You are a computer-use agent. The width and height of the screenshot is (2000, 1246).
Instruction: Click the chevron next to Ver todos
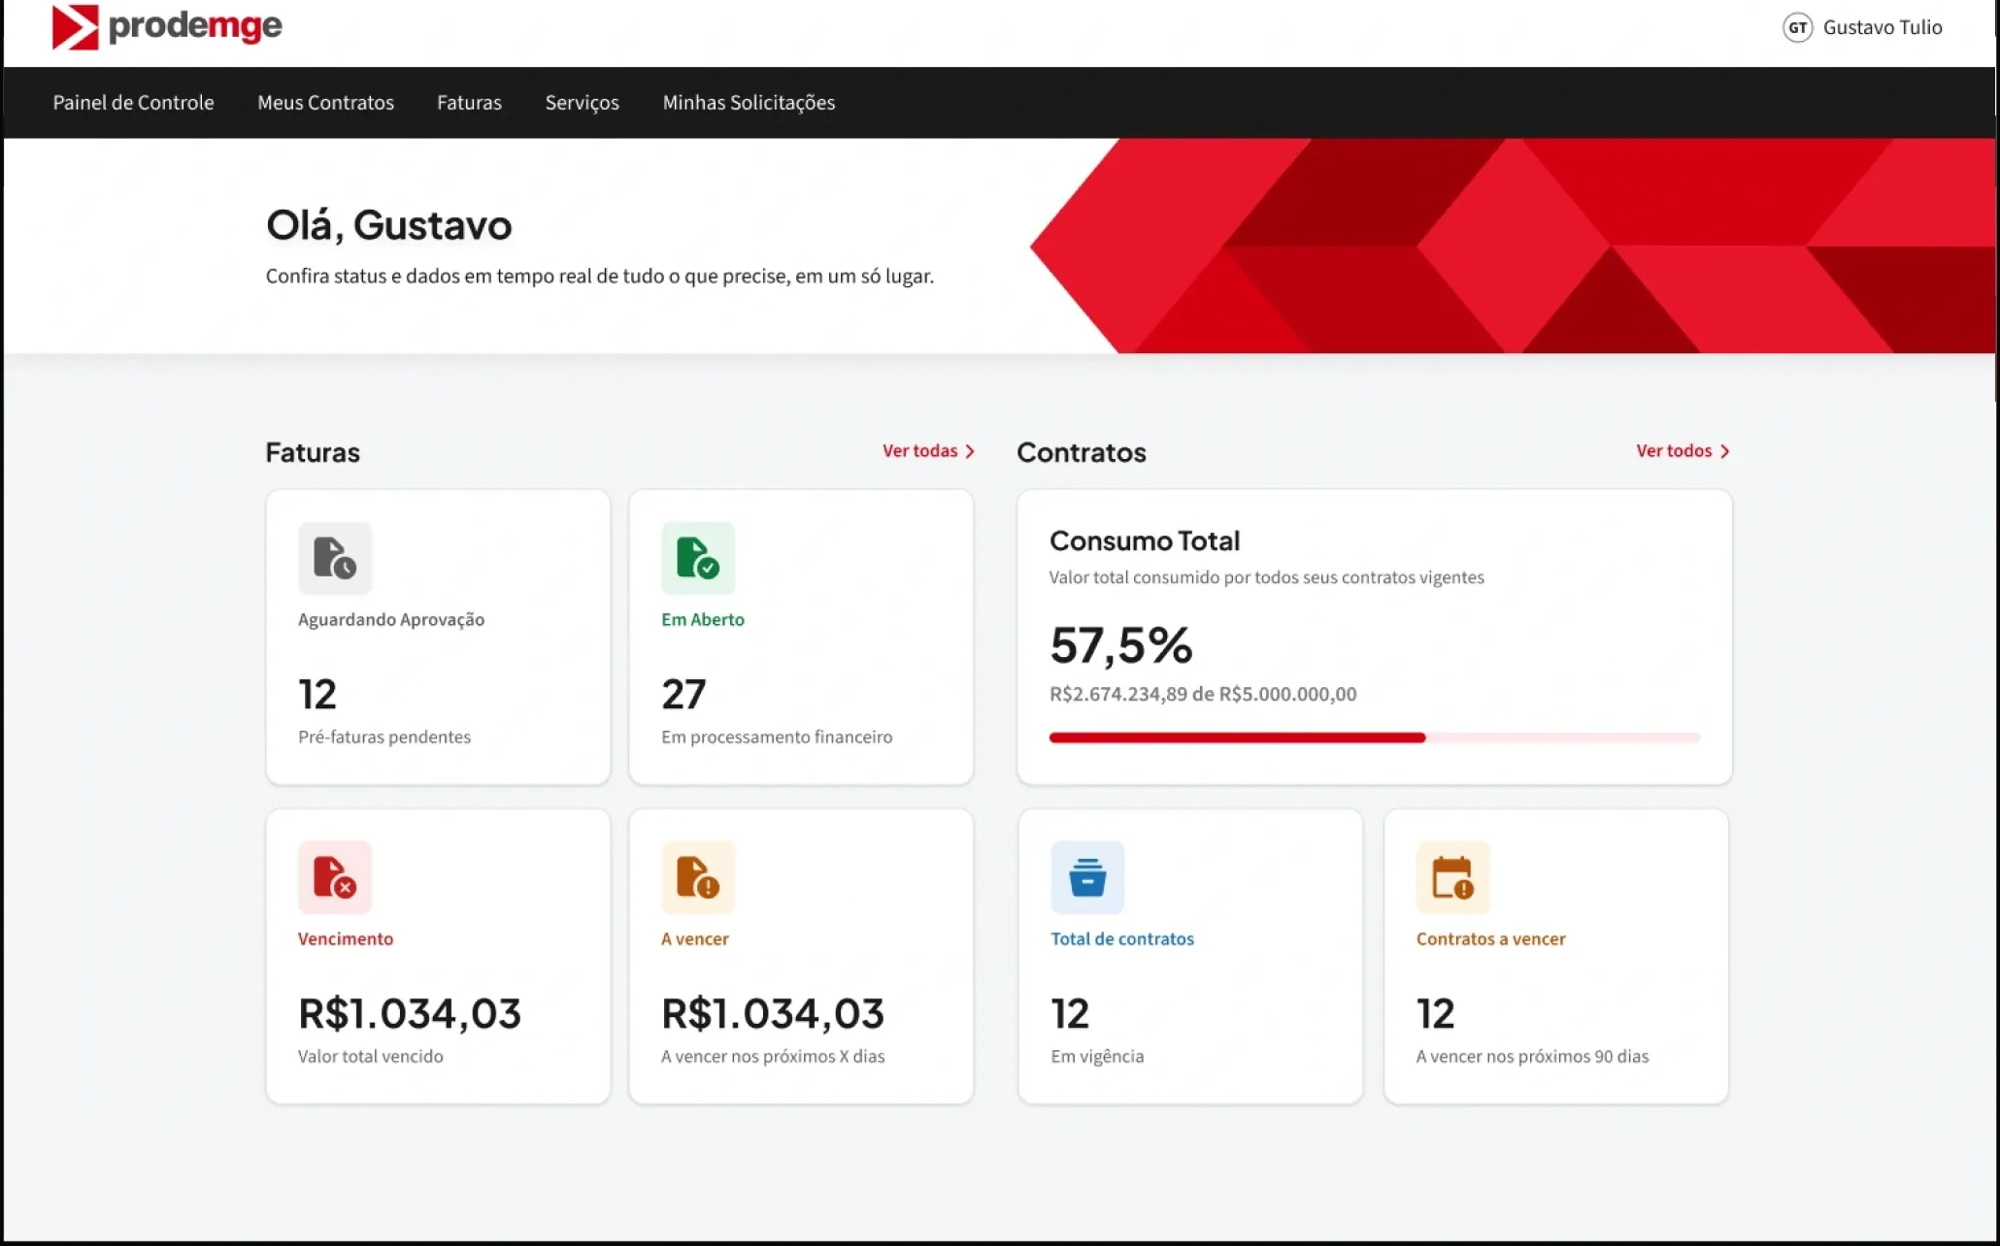(x=1724, y=451)
